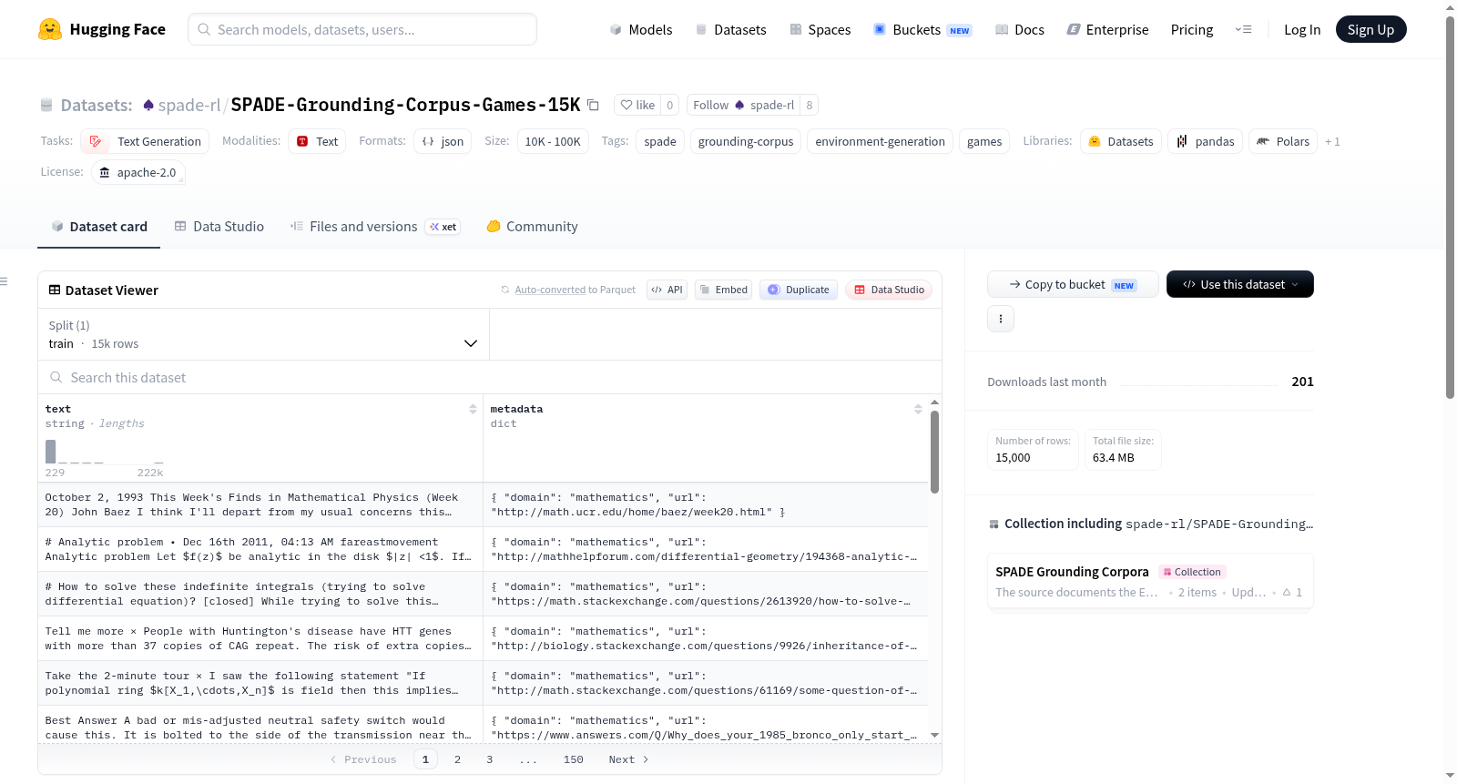This screenshot has height=784, width=1457.
Task: Click the Copy to bucket button
Action: (x=1073, y=284)
